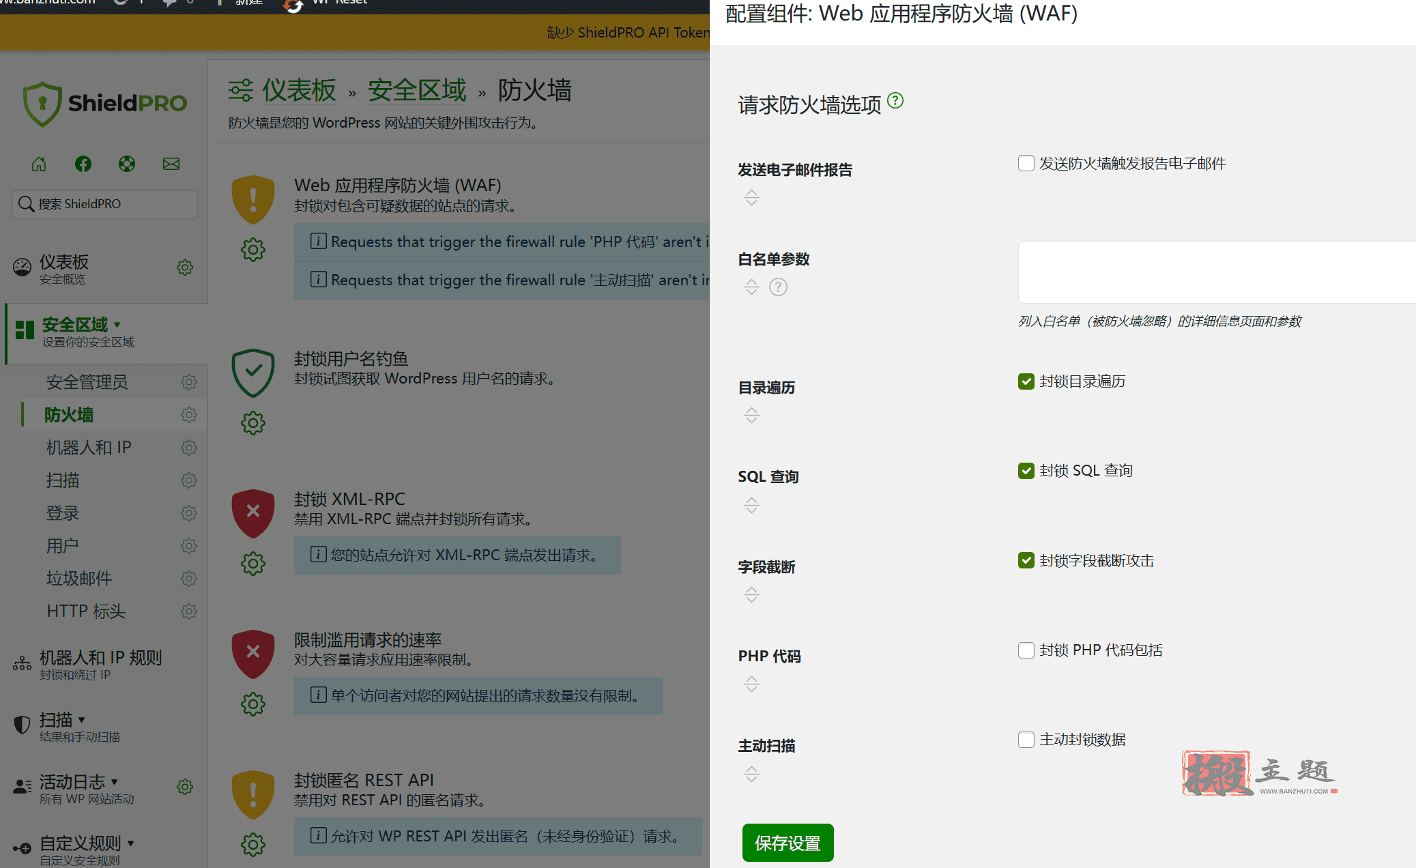Click 仪表板 breadcrumb link

click(x=300, y=90)
